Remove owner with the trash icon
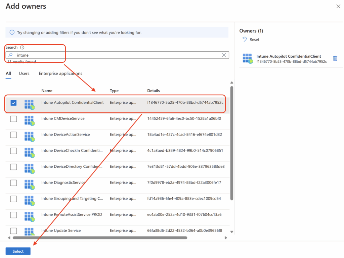 click(335, 58)
